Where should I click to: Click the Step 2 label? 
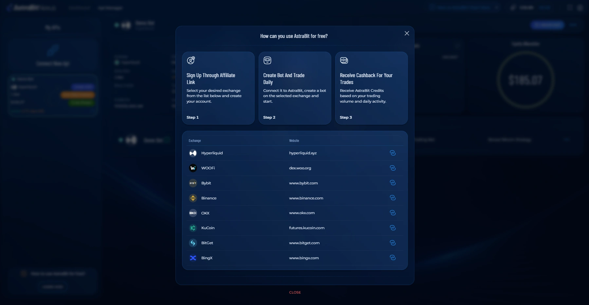pyautogui.click(x=269, y=117)
